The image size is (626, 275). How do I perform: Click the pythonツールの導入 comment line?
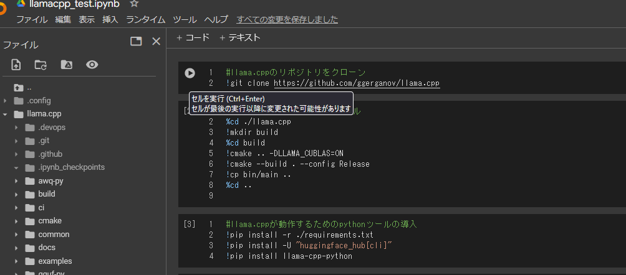coord(321,223)
